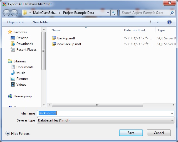Screen dimensions: 178x142
Task: Select Favorites in navigation pane
Action: (x=20, y=32)
